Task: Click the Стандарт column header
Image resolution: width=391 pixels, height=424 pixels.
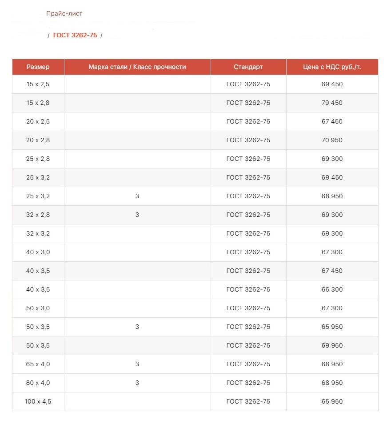Action: (x=248, y=67)
